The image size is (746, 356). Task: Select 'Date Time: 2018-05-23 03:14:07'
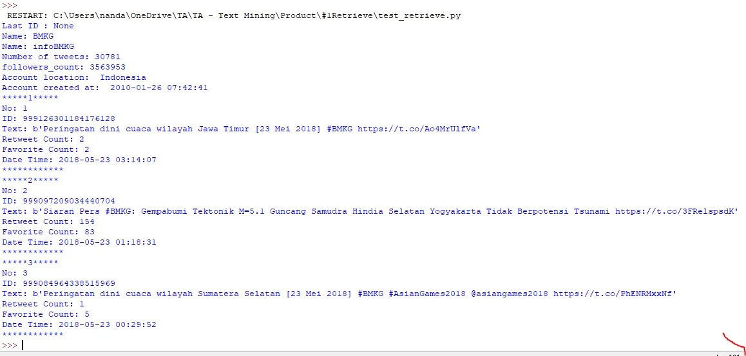point(79,160)
